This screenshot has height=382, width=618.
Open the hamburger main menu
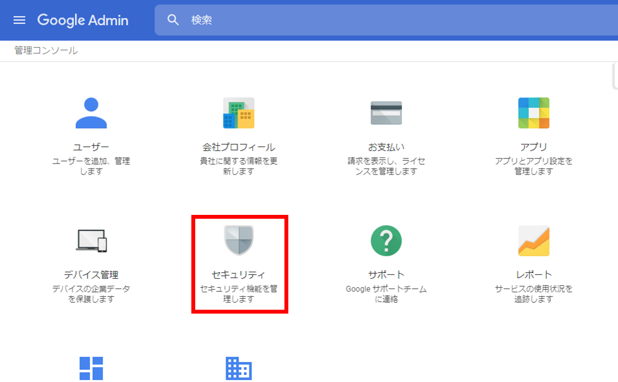[x=19, y=20]
